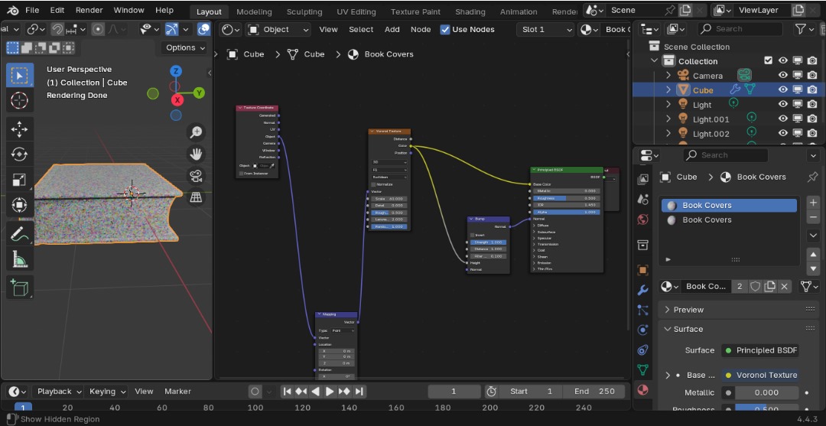Toggle the camera view icon in viewport
The image size is (826, 426).
tap(196, 175)
